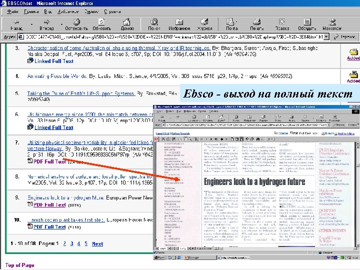Open result 7 title about western Norway

coord(90,145)
